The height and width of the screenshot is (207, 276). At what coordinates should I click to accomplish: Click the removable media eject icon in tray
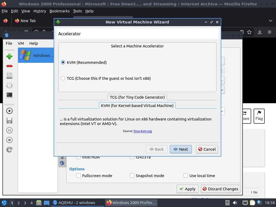pyautogui.click(x=227, y=203)
